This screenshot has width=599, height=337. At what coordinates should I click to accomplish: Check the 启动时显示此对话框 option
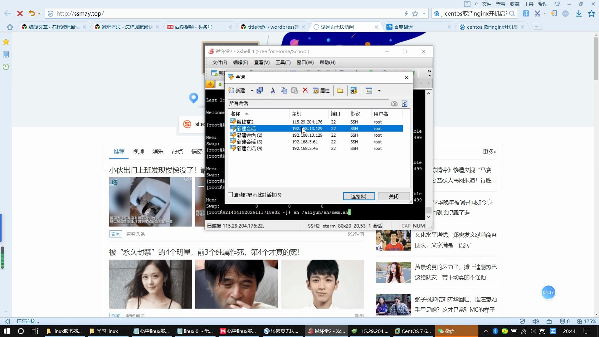230,195
